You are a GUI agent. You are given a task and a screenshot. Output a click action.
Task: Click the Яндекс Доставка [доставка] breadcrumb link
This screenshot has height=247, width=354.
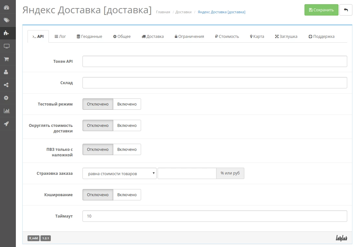pos(221,12)
